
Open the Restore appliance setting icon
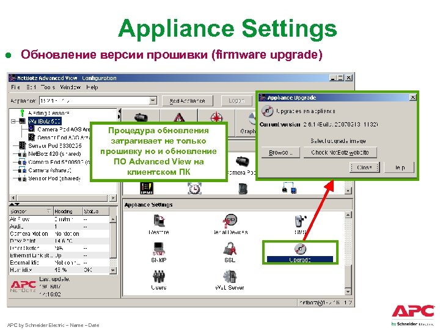pyautogui.click(x=159, y=221)
